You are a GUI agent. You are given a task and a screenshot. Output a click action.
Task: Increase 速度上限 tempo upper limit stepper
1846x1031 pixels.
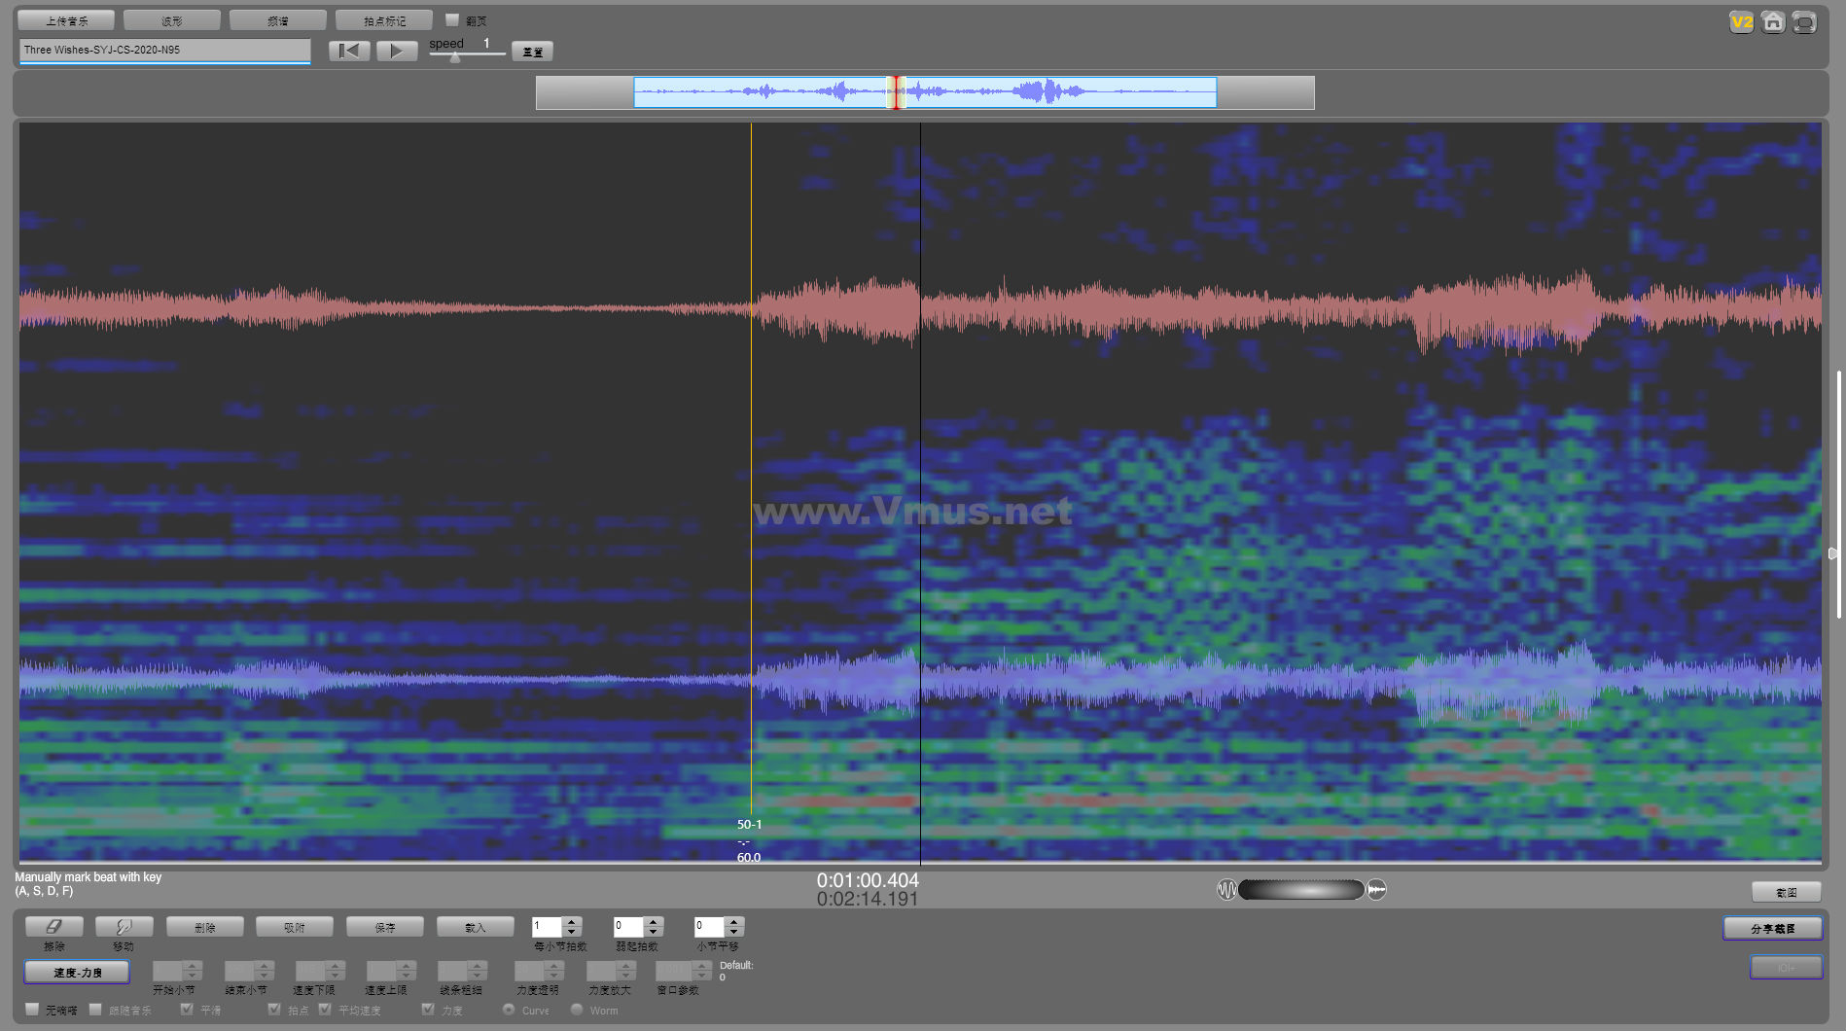(407, 966)
